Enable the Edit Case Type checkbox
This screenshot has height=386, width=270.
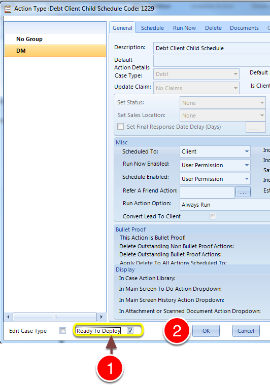62,331
